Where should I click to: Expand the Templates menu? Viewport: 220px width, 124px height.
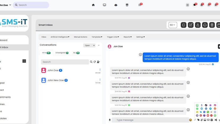pos(97,37)
